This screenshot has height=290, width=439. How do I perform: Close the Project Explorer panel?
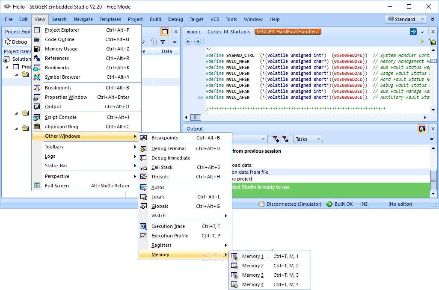coord(176,32)
